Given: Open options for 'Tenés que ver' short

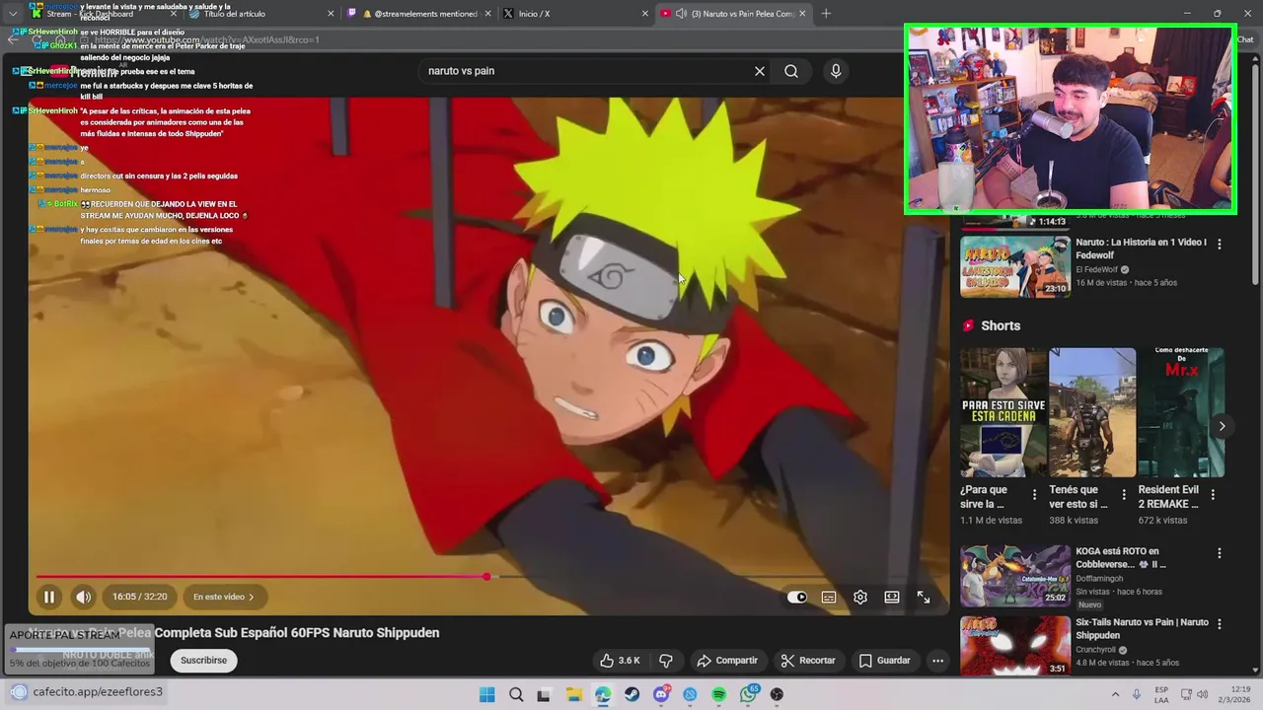Looking at the screenshot, I should (1123, 495).
